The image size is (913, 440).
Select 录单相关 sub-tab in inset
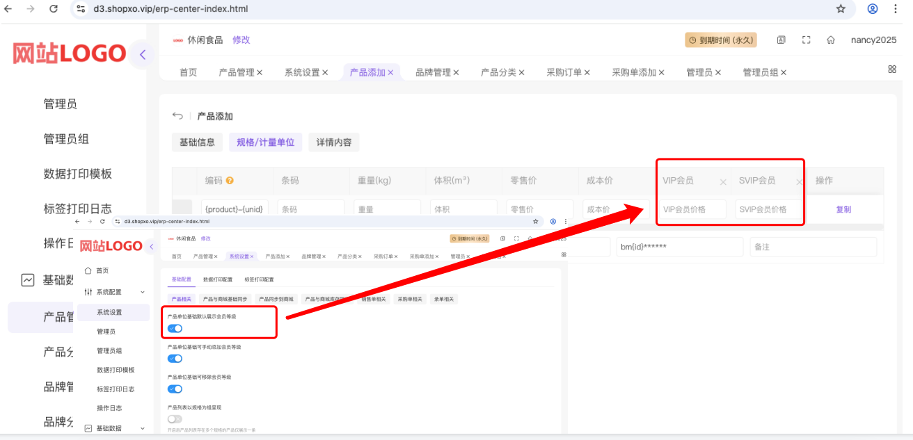[443, 299]
